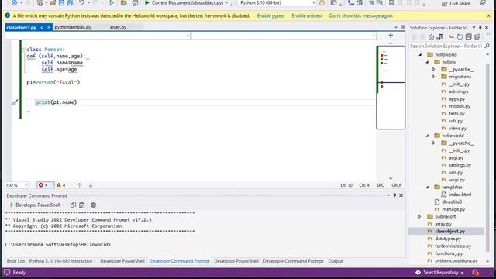Collapse the templates folder
The image size is (496, 279).
pos(427,188)
